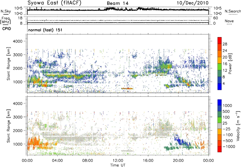Click the '12' power colorbar label
The image size is (241, 167).
[x=225, y=71]
